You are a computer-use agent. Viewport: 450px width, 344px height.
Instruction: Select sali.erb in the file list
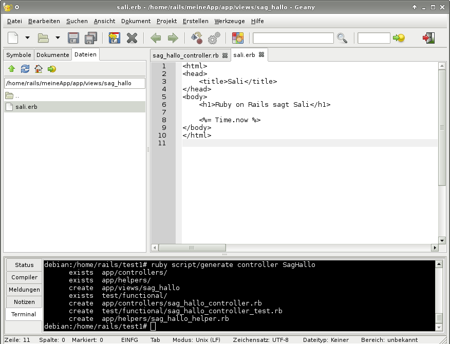pyautogui.click(x=26, y=107)
